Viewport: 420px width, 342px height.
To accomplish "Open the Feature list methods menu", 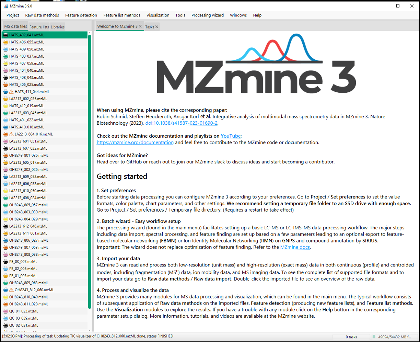I will click(x=122, y=15).
